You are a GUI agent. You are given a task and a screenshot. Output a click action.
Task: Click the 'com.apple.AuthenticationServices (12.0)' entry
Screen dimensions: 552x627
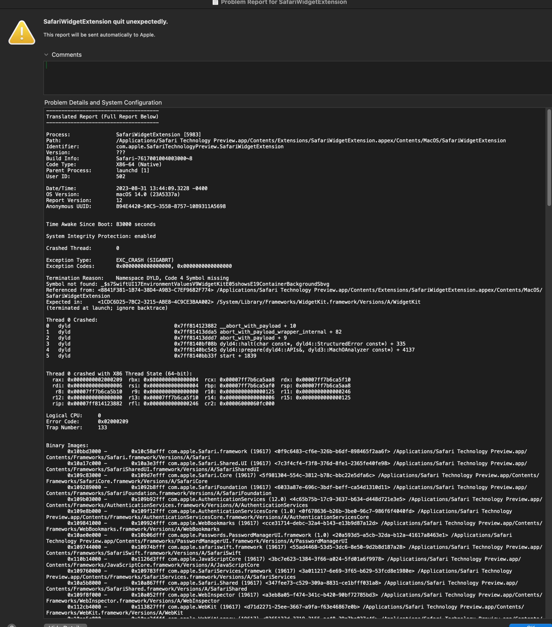click(x=227, y=499)
